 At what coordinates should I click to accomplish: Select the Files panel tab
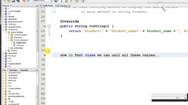(x=4, y=70)
